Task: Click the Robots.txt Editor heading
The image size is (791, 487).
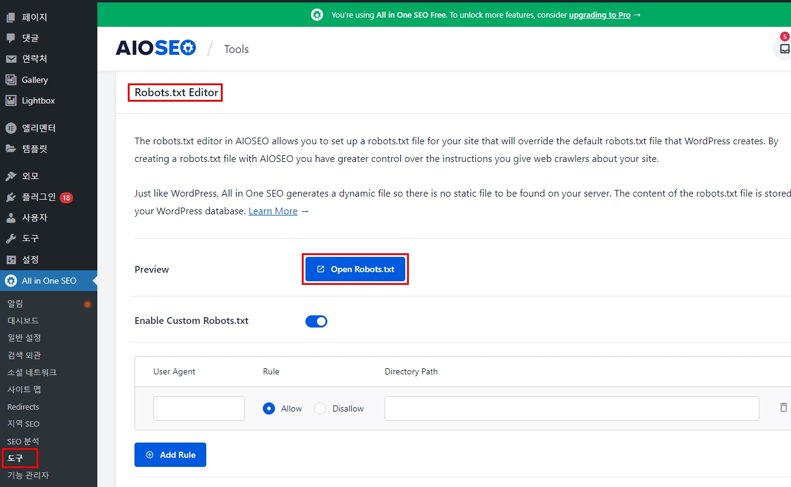Action: (176, 93)
